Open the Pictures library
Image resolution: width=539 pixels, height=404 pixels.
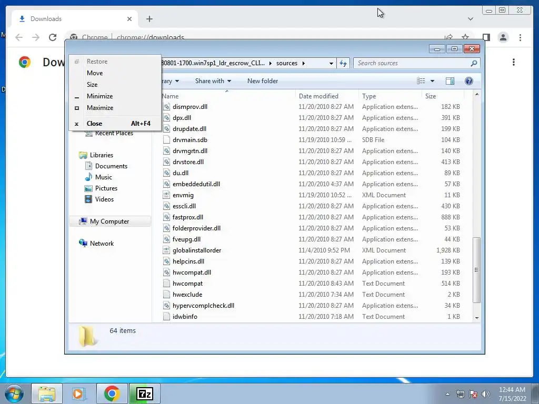point(106,188)
